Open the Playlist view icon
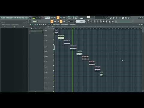Viewport: 144px width, 108px height. [x=88, y=21]
